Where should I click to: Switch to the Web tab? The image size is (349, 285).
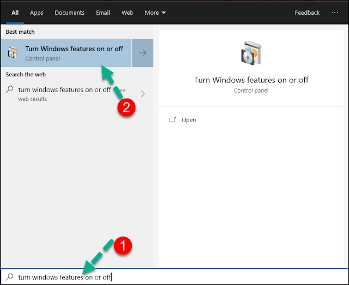point(127,13)
